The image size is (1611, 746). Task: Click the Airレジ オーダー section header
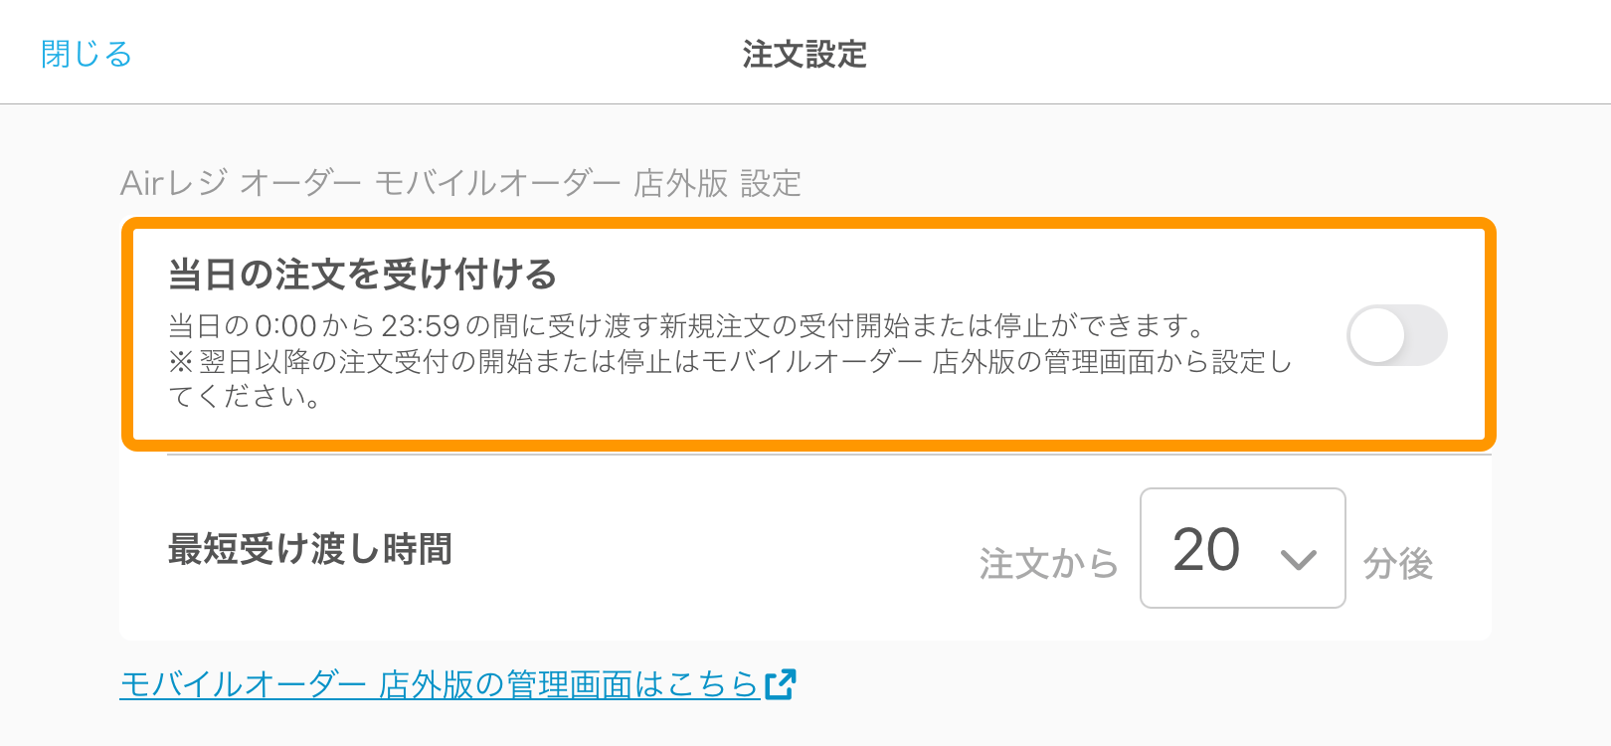pos(460,183)
